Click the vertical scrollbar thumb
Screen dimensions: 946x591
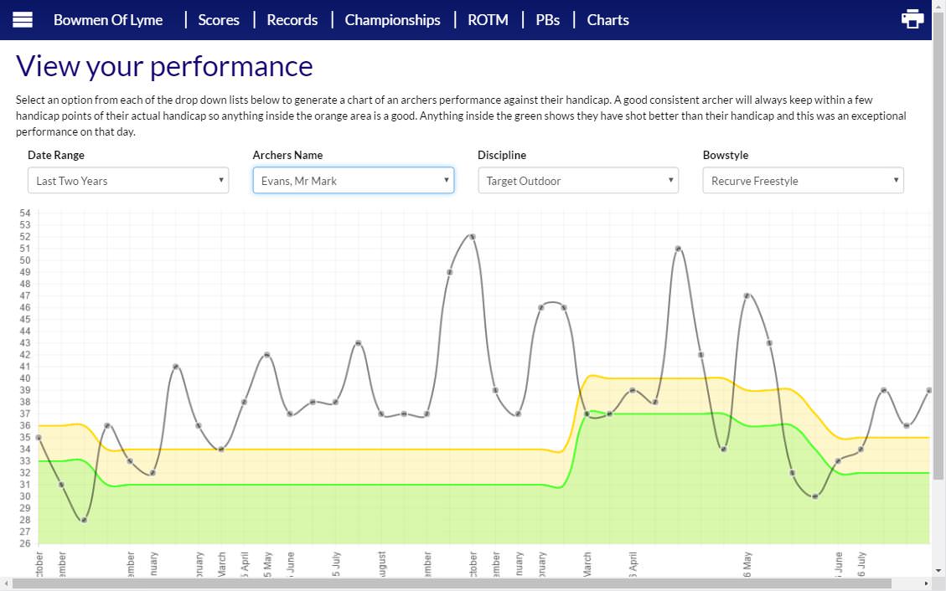coord(938,246)
